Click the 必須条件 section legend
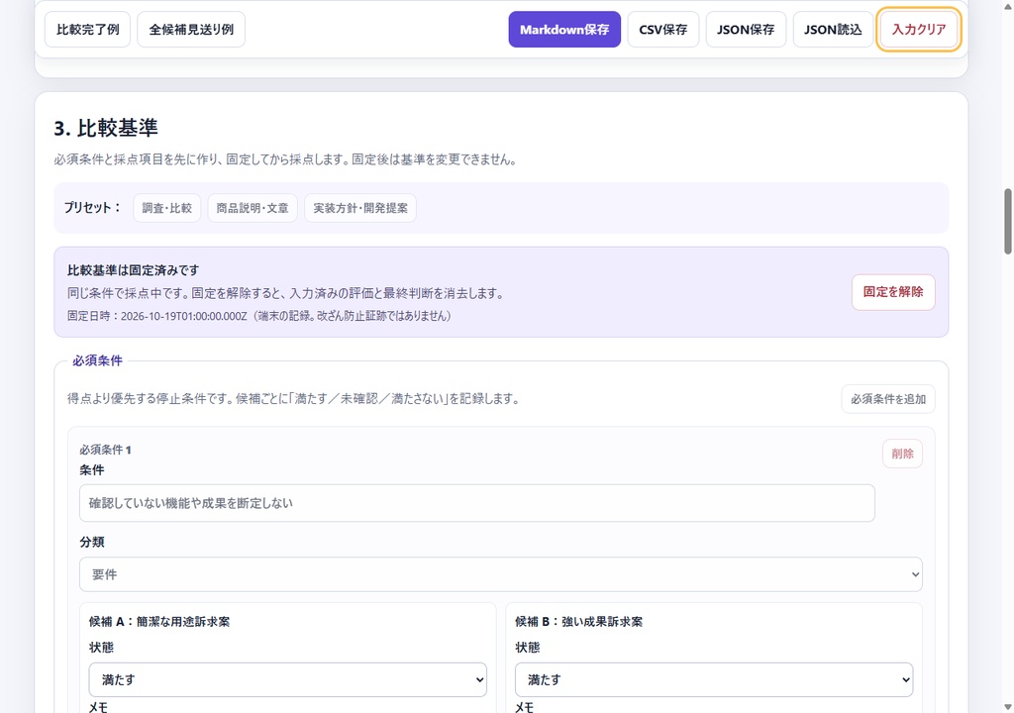 (x=97, y=360)
